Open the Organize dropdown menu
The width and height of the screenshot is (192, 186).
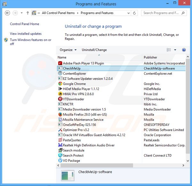click(x=68, y=50)
